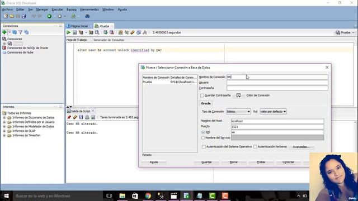The width and height of the screenshot is (358, 201).
Task: Enable Guardar Contraseña checkbox
Action: tap(202, 95)
